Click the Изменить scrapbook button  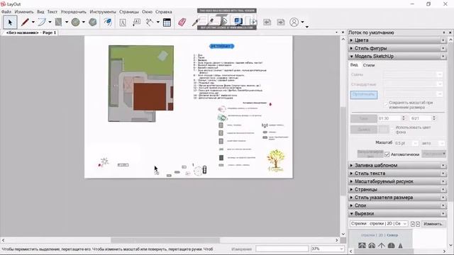pyautogui.click(x=433, y=224)
